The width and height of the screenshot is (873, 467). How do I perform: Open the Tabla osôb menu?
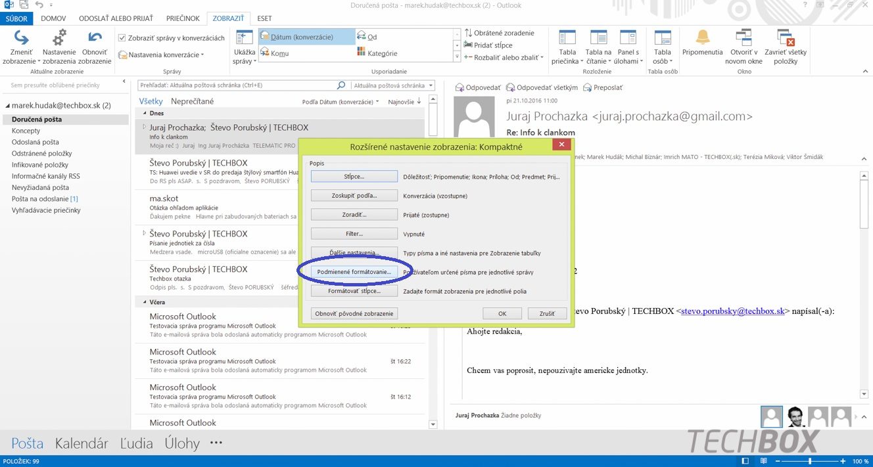tap(663, 47)
